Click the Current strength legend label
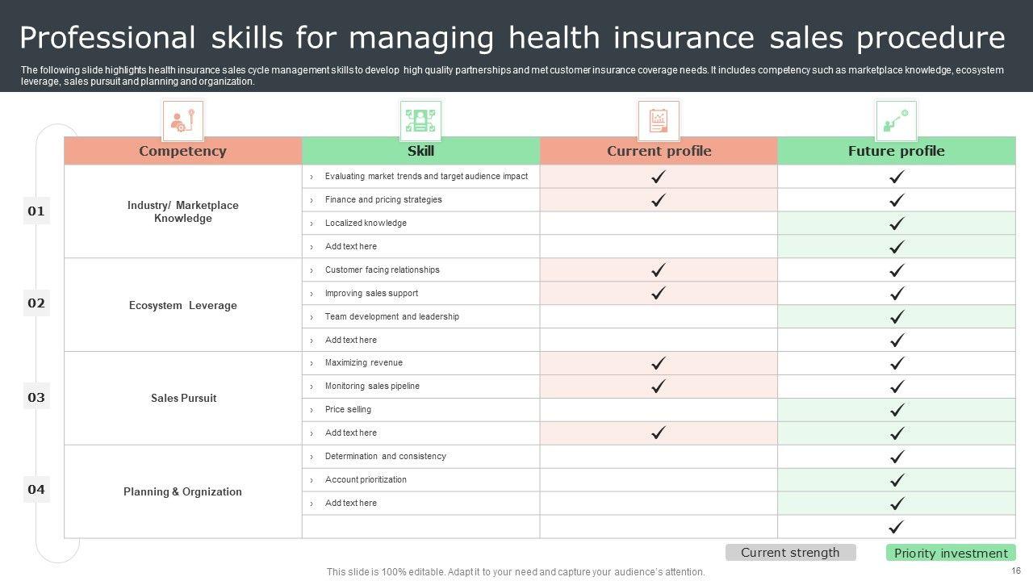Image resolution: width=1033 pixels, height=581 pixels. click(x=790, y=553)
